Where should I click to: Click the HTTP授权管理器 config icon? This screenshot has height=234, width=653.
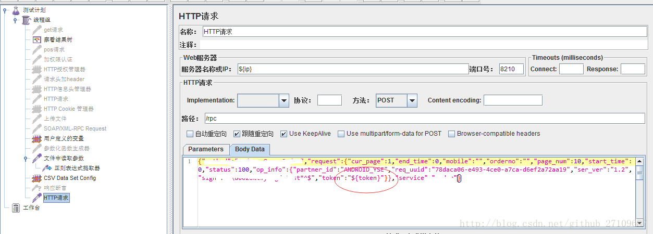(36, 69)
